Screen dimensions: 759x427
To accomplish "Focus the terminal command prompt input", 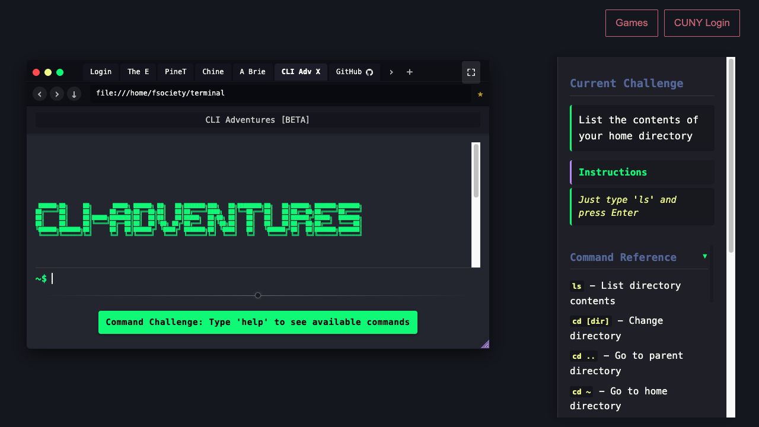I will pyautogui.click(x=264, y=279).
